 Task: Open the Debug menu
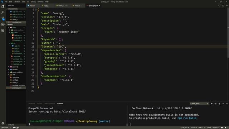coord(33,2)
